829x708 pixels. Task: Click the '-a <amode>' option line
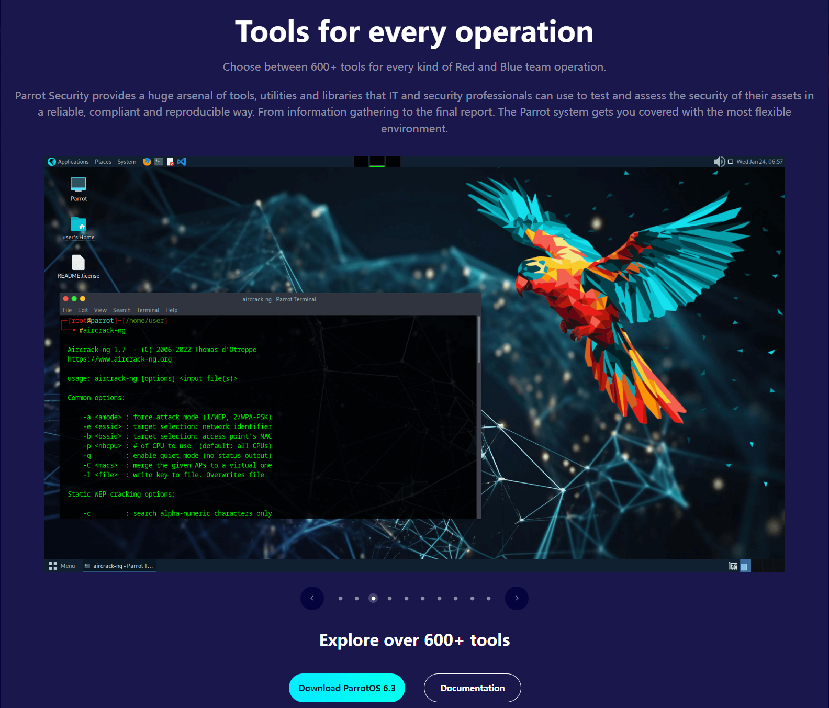177,417
